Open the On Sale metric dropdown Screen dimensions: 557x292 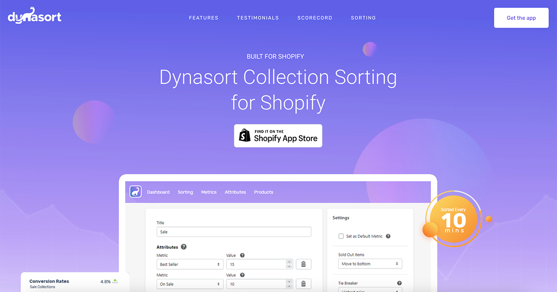(x=189, y=284)
